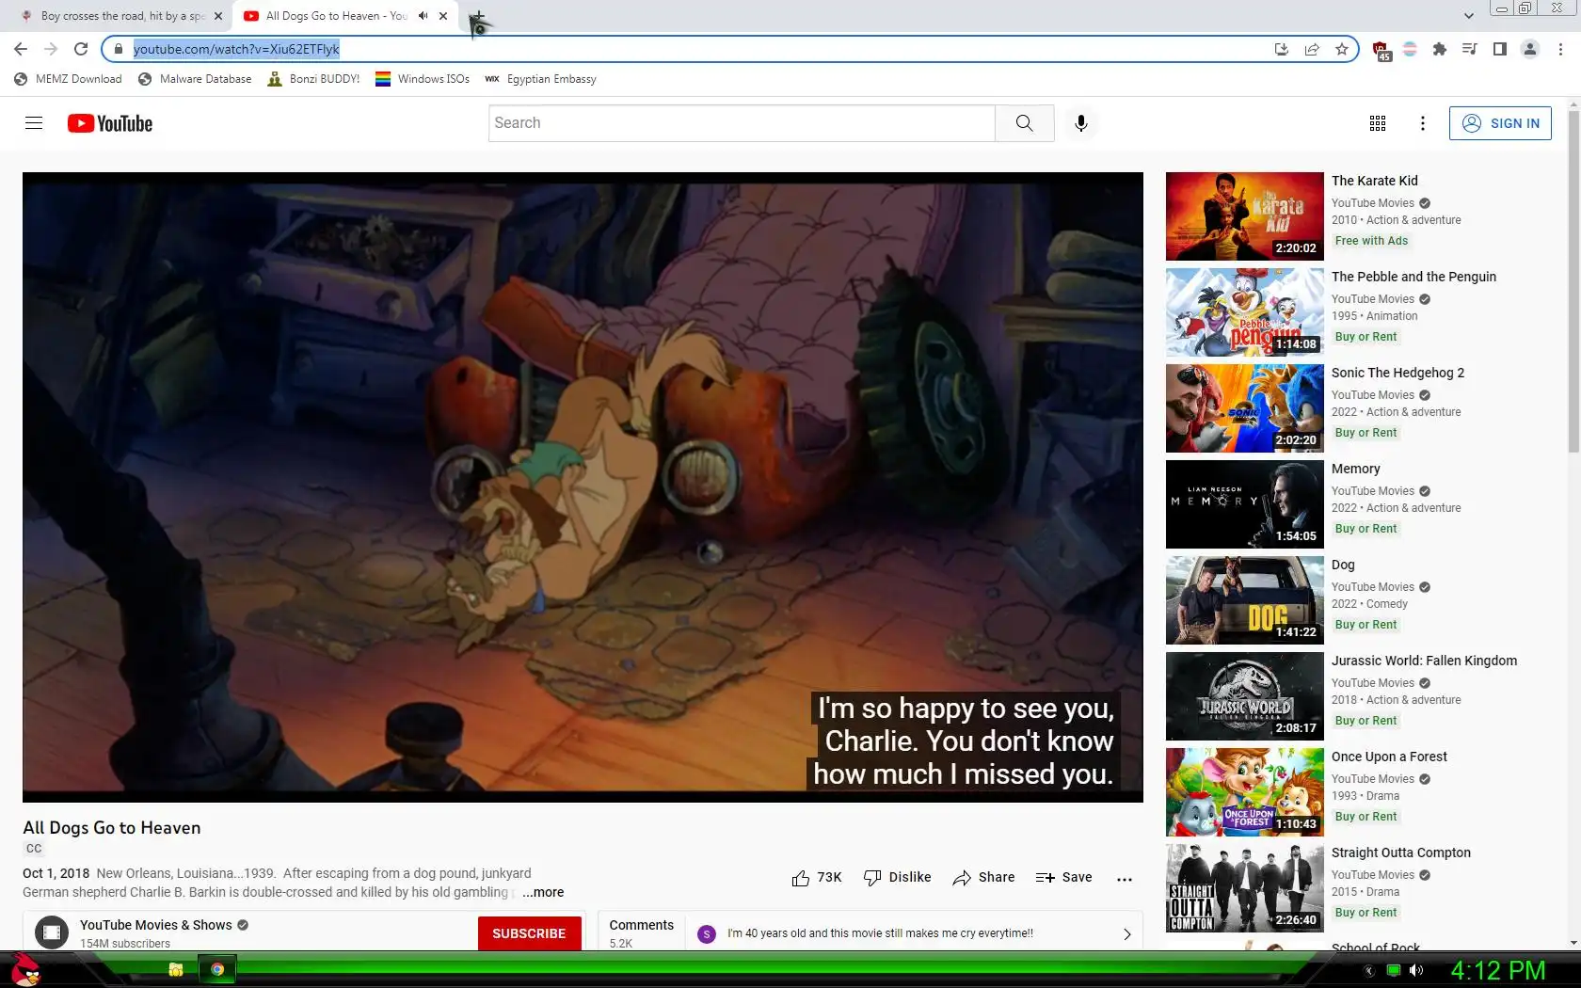This screenshot has height=988, width=1581.
Task: Open the Bonzi BUDDY! bookmark
Action: [314, 79]
